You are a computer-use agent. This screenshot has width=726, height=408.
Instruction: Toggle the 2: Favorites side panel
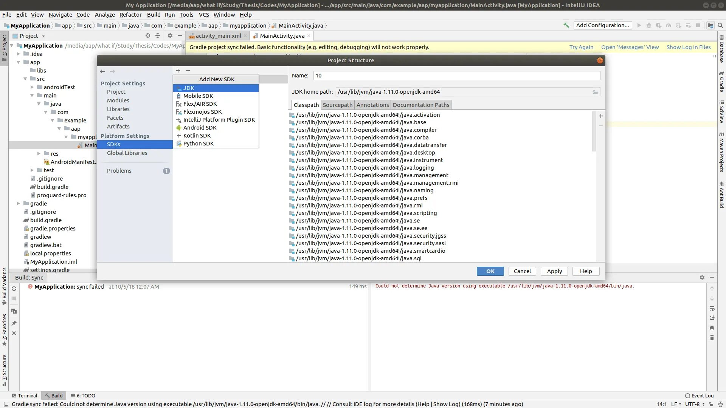[4, 330]
